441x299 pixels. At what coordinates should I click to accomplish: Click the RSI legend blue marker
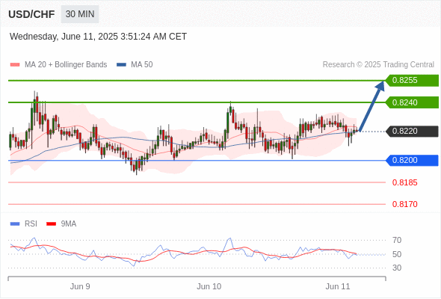pos(15,224)
